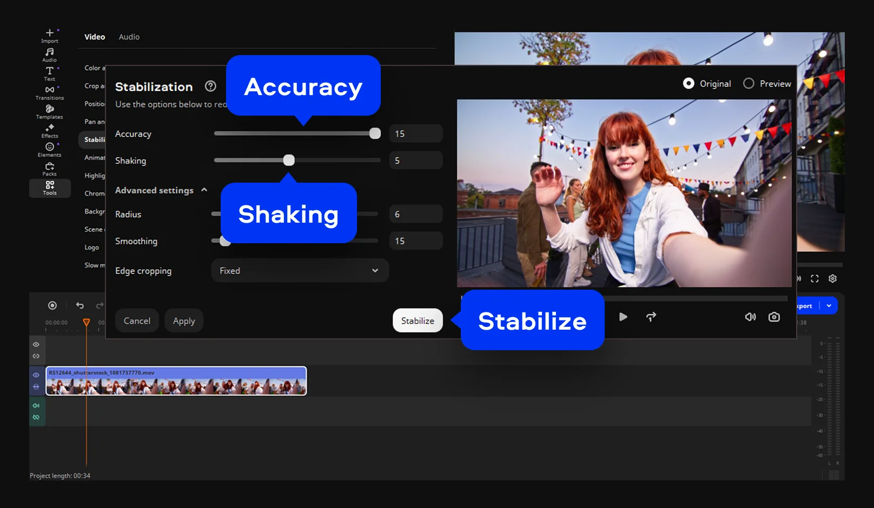The height and width of the screenshot is (508, 874).
Task: Click the record button above timeline
Action: tap(52, 305)
